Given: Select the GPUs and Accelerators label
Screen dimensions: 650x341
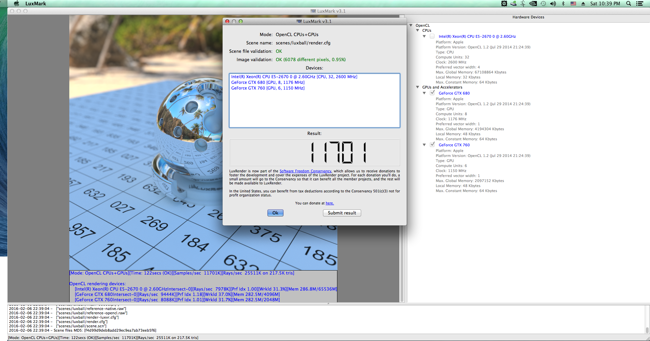Looking at the screenshot, I should pyautogui.click(x=442, y=87).
